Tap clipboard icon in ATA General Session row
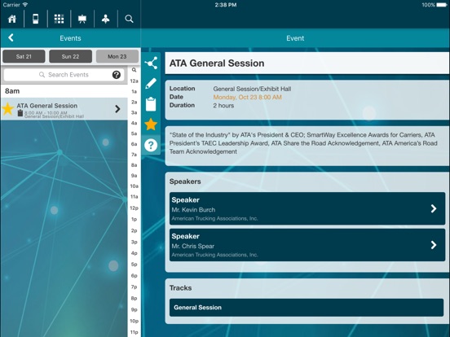 (x=20, y=113)
